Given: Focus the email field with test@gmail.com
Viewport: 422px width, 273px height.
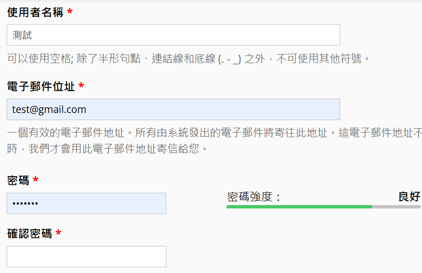Looking at the screenshot, I should pos(173,110).
